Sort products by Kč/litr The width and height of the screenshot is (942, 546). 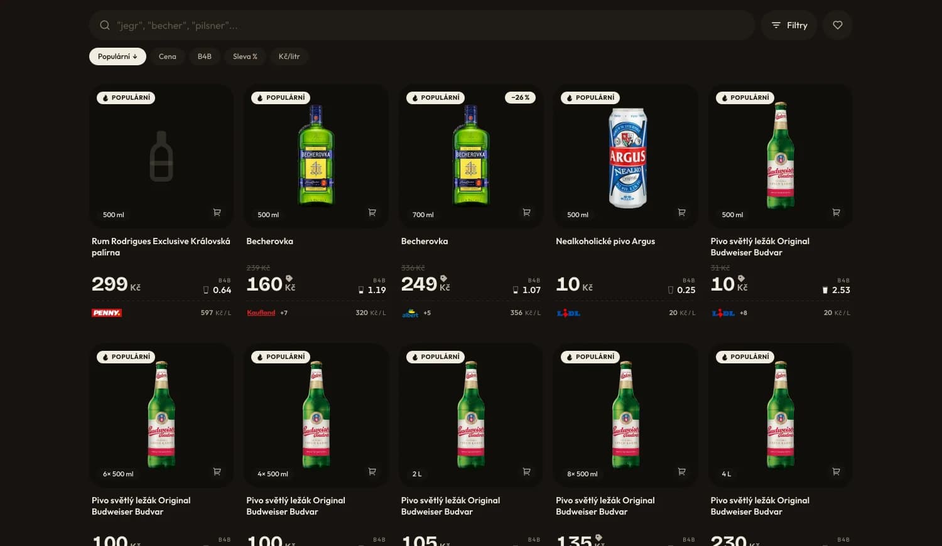(x=289, y=56)
